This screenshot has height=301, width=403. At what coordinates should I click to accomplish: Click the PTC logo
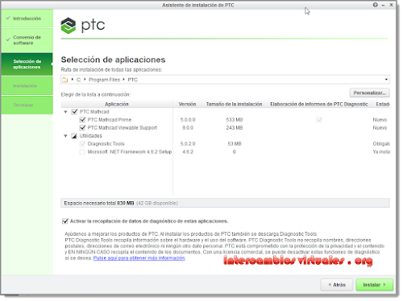point(83,26)
